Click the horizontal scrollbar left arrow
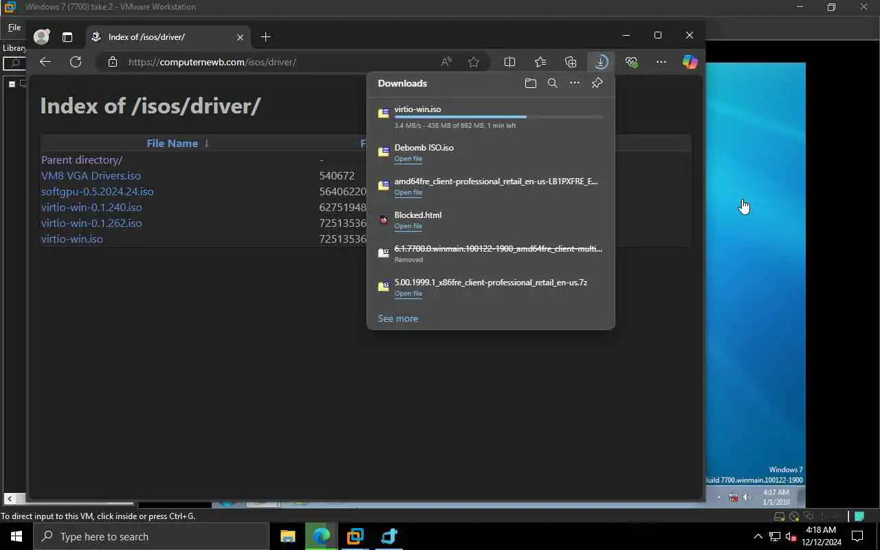Viewport: 880px width, 550px height. click(x=10, y=498)
